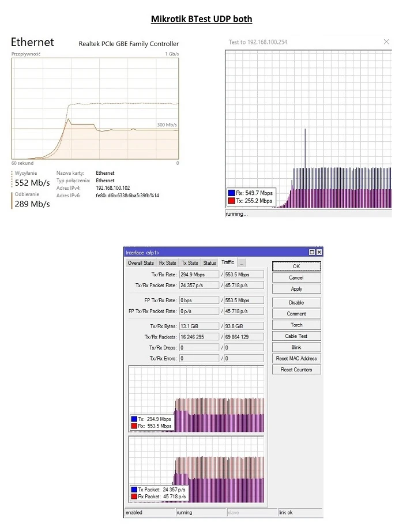The height and width of the screenshot is (526, 399).
Task: Click the red Rx rate legend swatch
Action: [134, 426]
